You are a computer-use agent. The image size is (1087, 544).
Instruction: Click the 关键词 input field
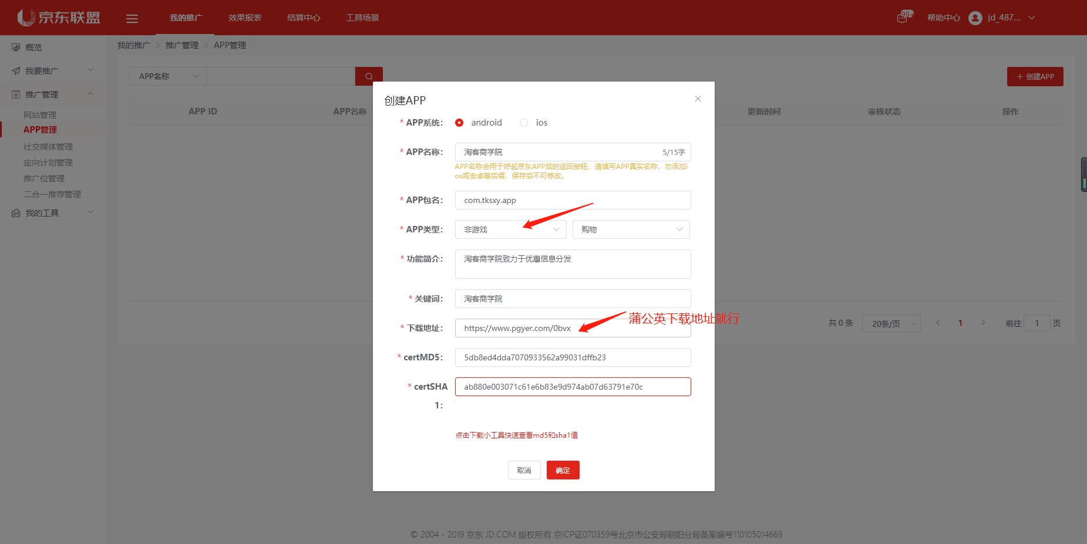573,299
